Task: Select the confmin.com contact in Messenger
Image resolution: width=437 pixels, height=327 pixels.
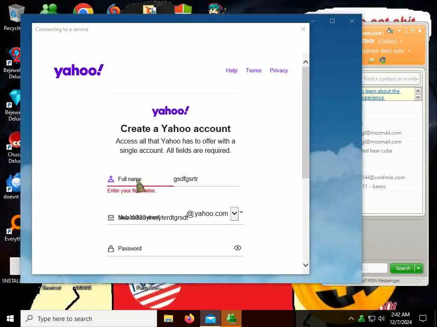Action: tap(384, 178)
